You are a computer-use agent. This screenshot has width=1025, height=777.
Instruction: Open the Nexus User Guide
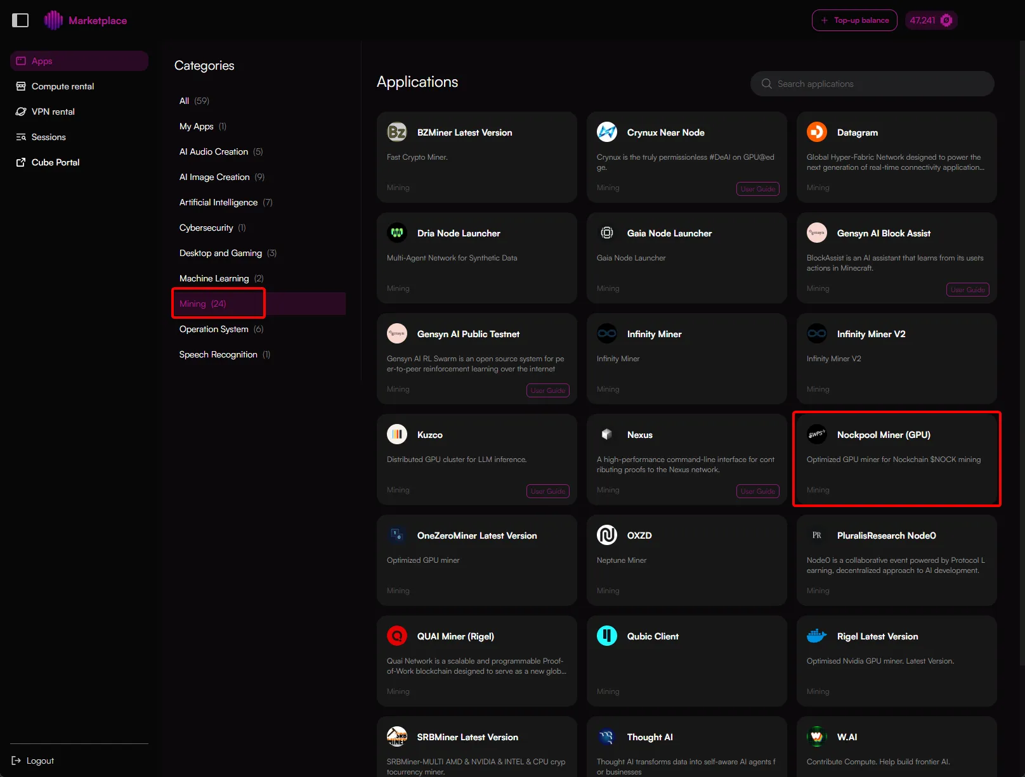[758, 491]
